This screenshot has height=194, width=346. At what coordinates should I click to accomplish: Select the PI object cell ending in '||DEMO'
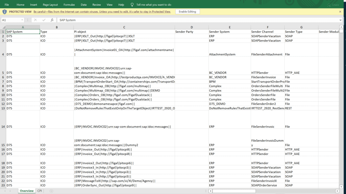pyautogui.click(x=124, y=91)
